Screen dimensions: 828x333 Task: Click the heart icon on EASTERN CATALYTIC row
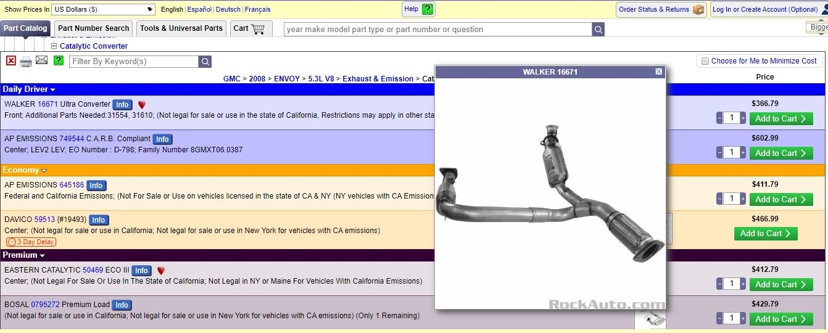pos(161,271)
